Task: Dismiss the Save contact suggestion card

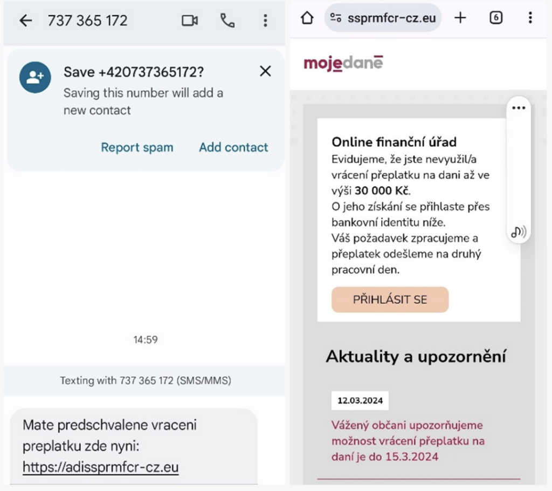Action: point(265,71)
